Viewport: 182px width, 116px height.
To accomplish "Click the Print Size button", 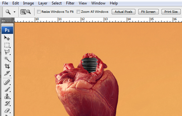I will coord(171,12).
